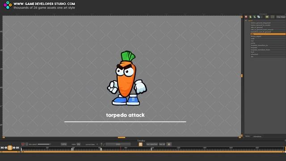Click the duplicate animation icon
This screenshot has width=286, height=161.
click(259, 17)
